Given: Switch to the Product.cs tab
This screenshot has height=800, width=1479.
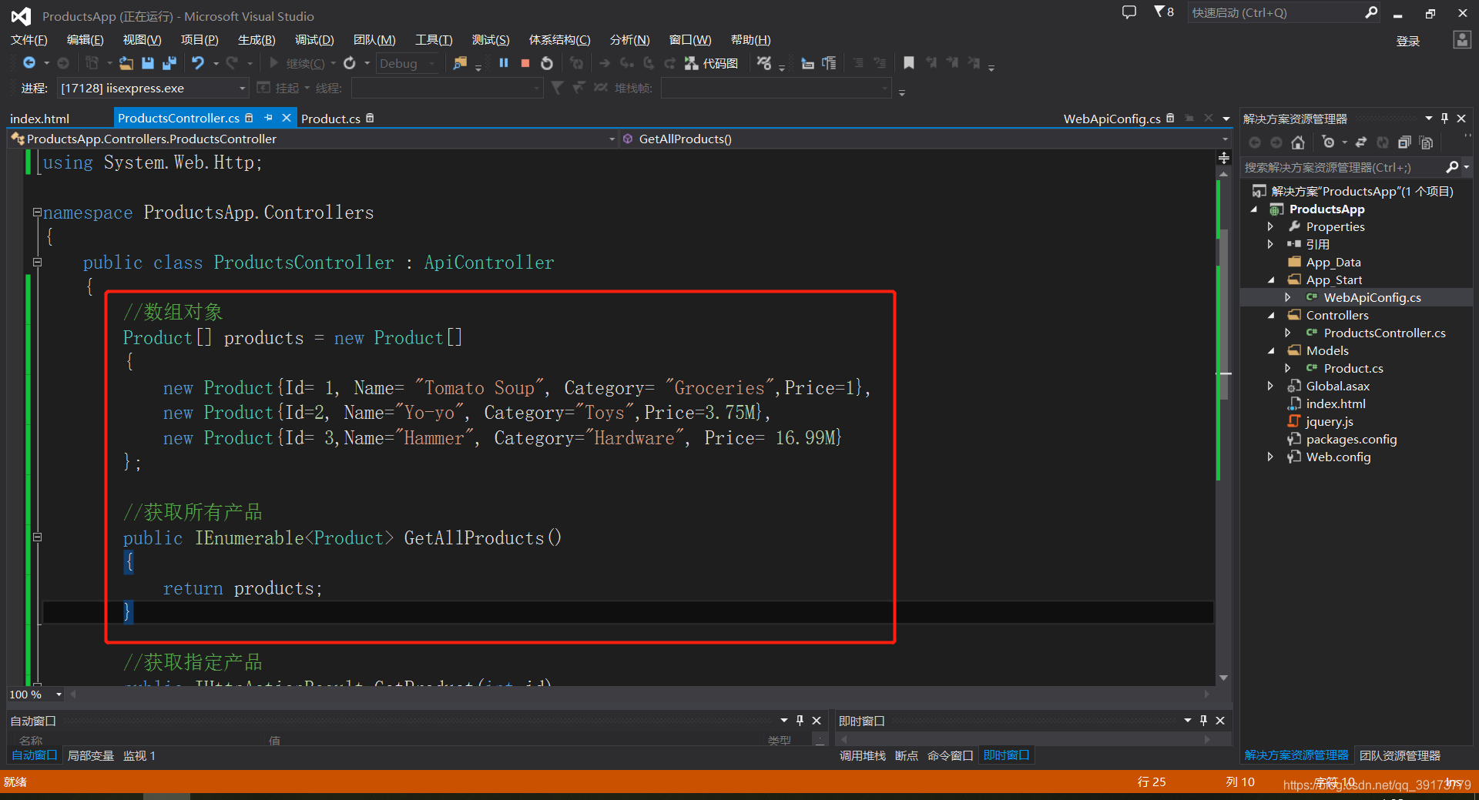Looking at the screenshot, I should 330,119.
